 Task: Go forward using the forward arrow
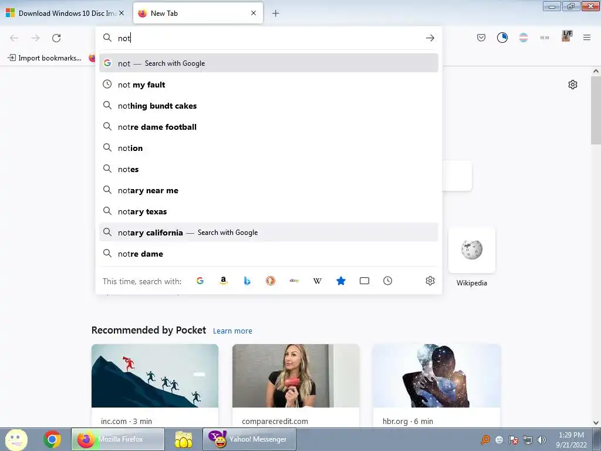pyautogui.click(x=35, y=38)
